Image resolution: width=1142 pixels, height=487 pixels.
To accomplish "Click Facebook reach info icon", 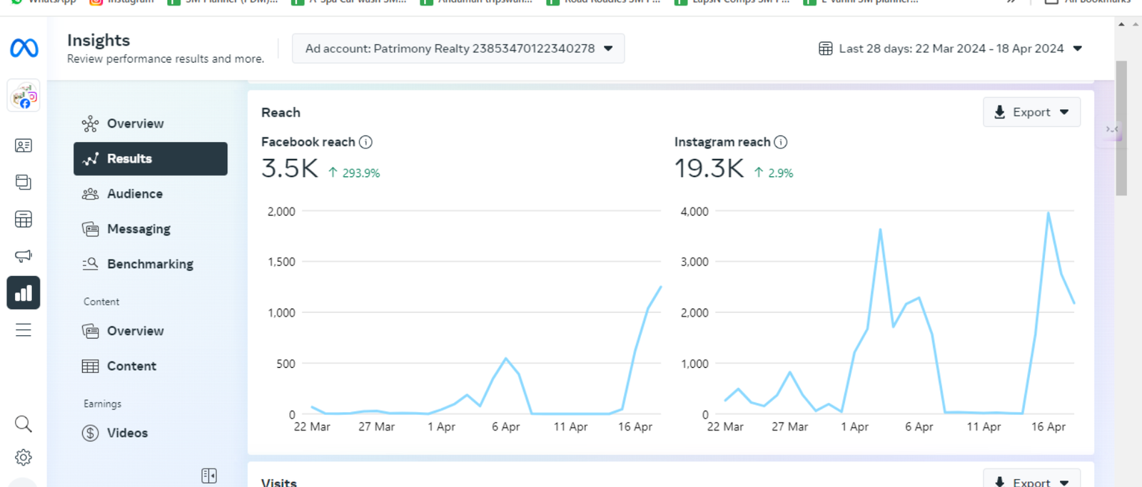I will 365,142.
